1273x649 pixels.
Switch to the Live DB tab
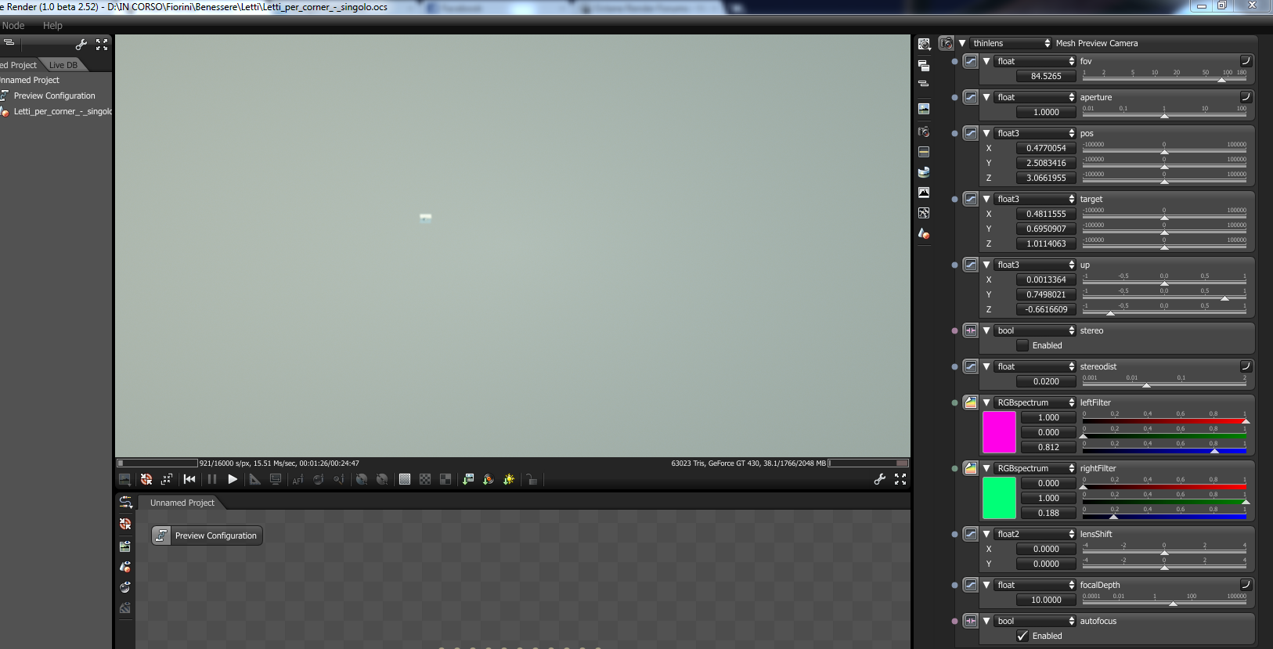(63, 65)
